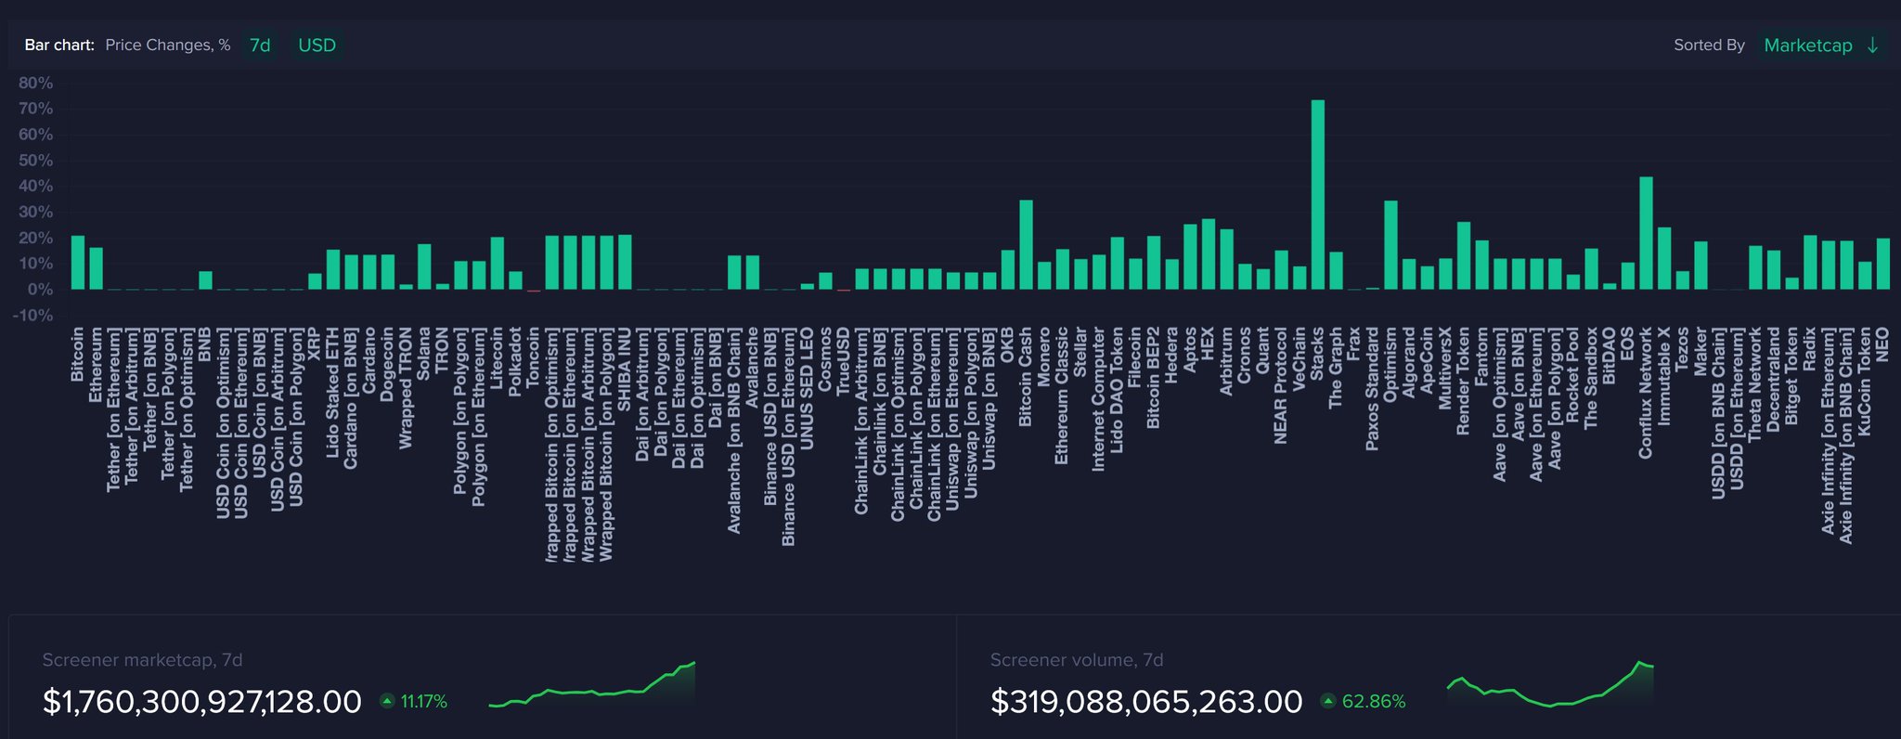Click the $1,760,300,927,128.00 marketcap figure
The height and width of the screenshot is (739, 1901).
click(202, 702)
